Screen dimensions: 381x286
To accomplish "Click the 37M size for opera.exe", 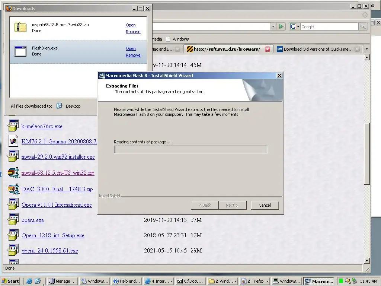I will 196,220.
